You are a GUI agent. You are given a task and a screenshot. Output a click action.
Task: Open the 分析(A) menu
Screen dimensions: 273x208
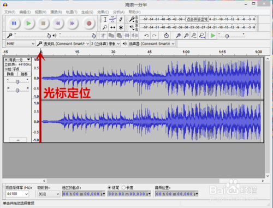point(118,12)
